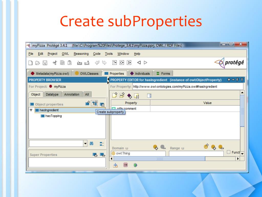The height and width of the screenshot is (197, 262).
Task: Click the minus icon in Property Editor header
Action: 233,80
